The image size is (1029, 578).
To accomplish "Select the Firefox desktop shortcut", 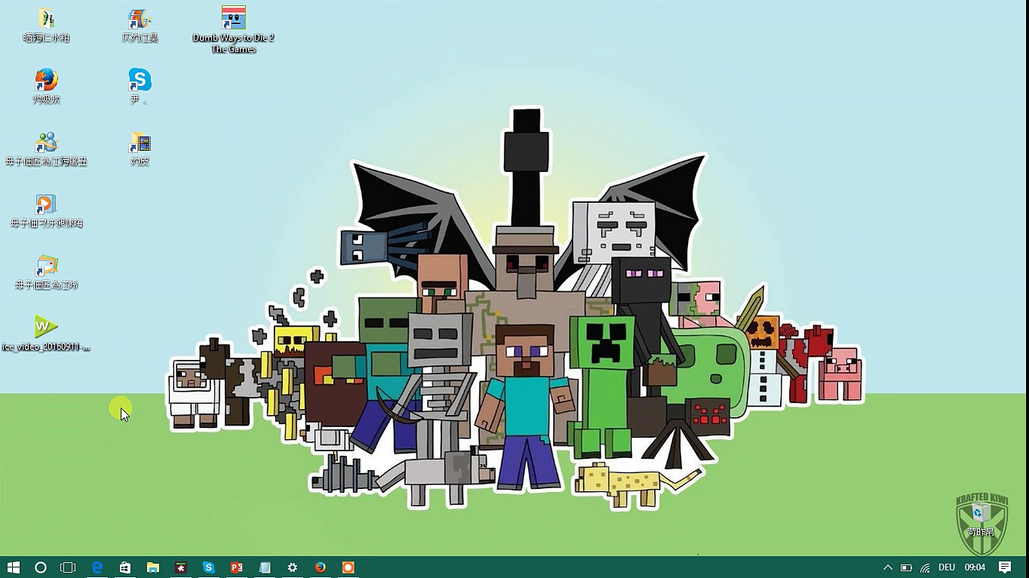I will 46,81.
